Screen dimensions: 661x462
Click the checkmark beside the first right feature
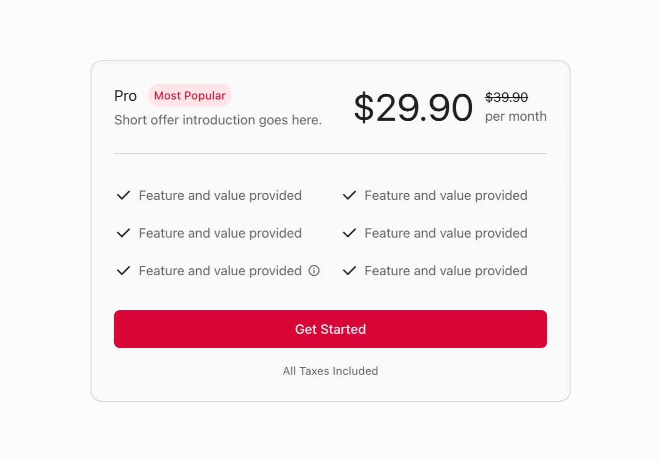(349, 195)
